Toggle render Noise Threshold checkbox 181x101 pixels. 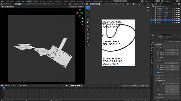click(x=166, y=63)
